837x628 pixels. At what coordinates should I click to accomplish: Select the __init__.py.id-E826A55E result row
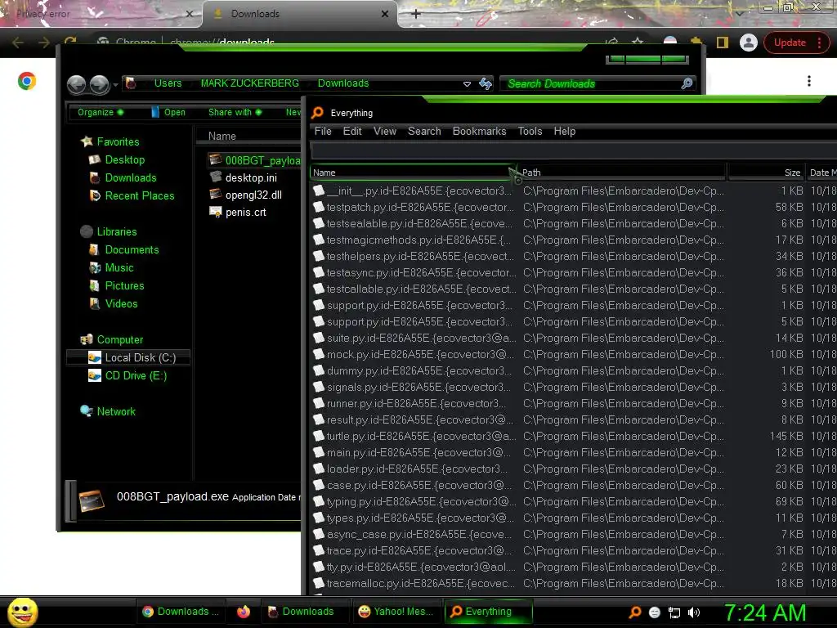point(573,191)
